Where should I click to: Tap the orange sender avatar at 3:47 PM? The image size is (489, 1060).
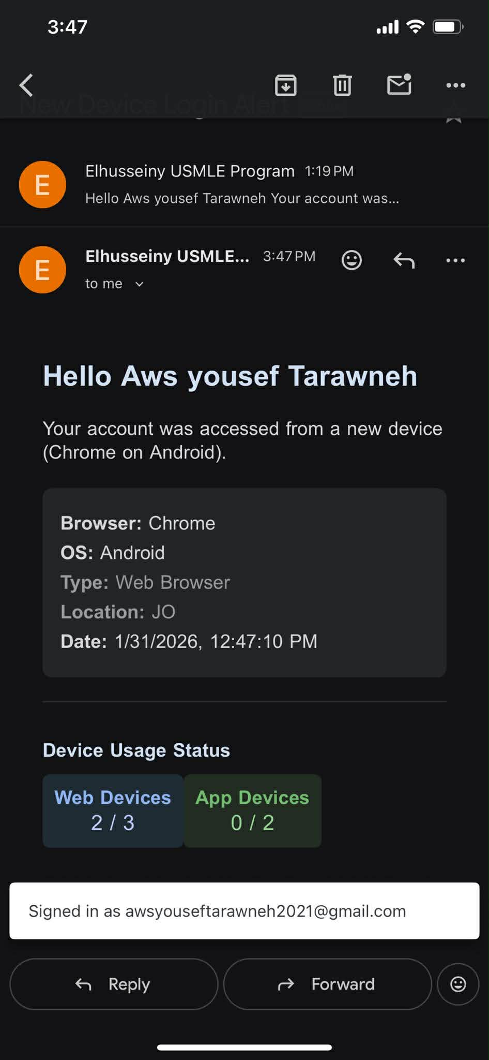[42, 270]
